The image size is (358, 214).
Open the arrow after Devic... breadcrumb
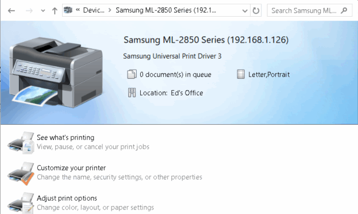(110, 10)
